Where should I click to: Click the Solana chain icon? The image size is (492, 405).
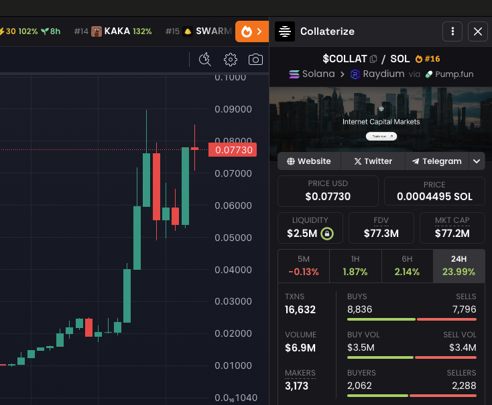pos(294,74)
